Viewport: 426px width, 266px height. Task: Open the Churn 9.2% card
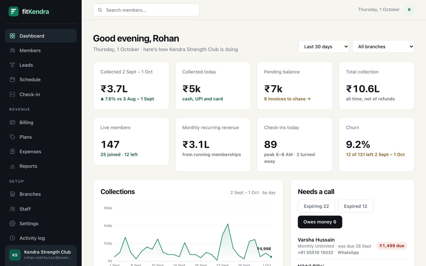coord(376,144)
